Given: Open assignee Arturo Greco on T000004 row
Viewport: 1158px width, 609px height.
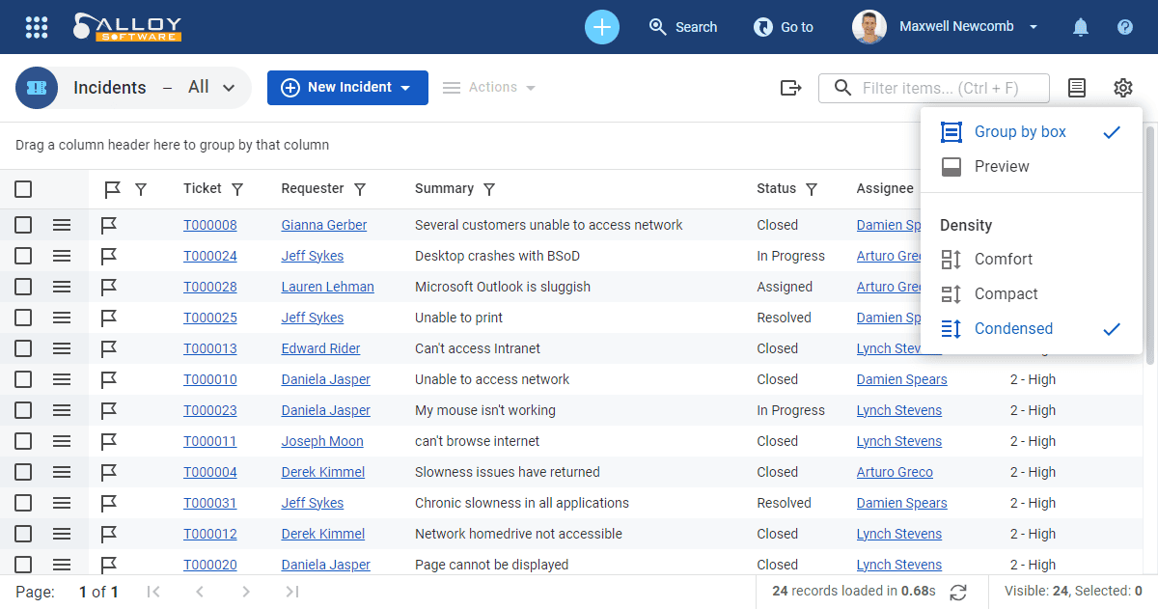Looking at the screenshot, I should (895, 472).
